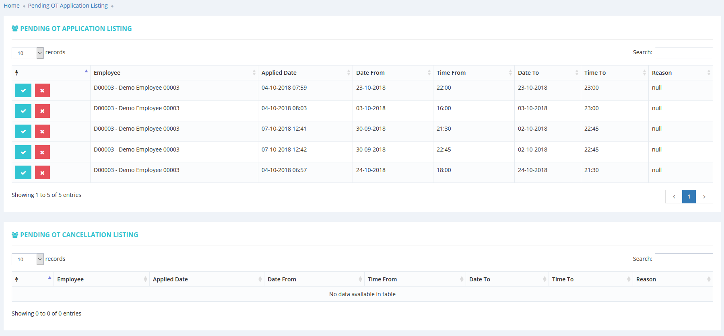This screenshot has width=724, height=336.
Task: Focus the Search field in application listing
Action: coord(683,53)
